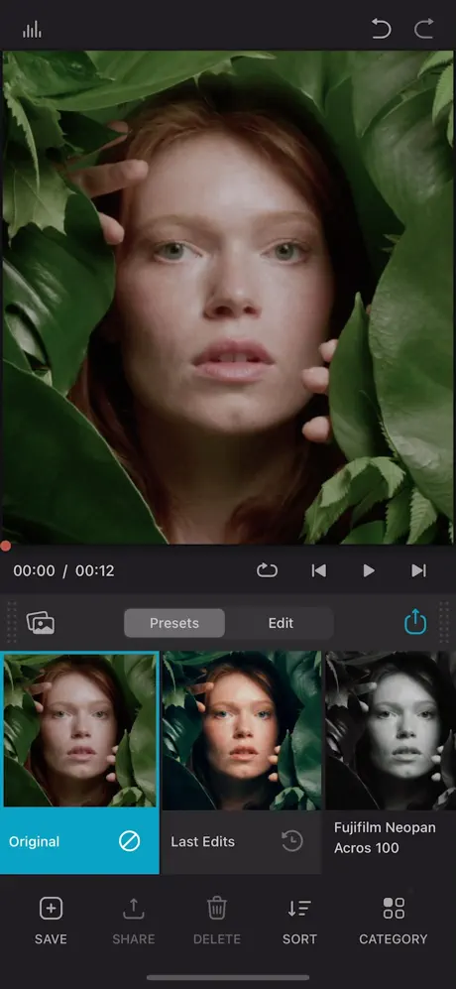Skip to previous frame button

pyautogui.click(x=319, y=570)
